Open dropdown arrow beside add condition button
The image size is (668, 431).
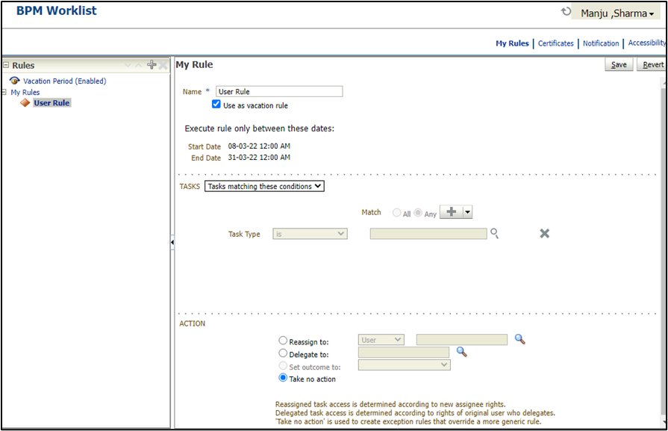tap(468, 212)
